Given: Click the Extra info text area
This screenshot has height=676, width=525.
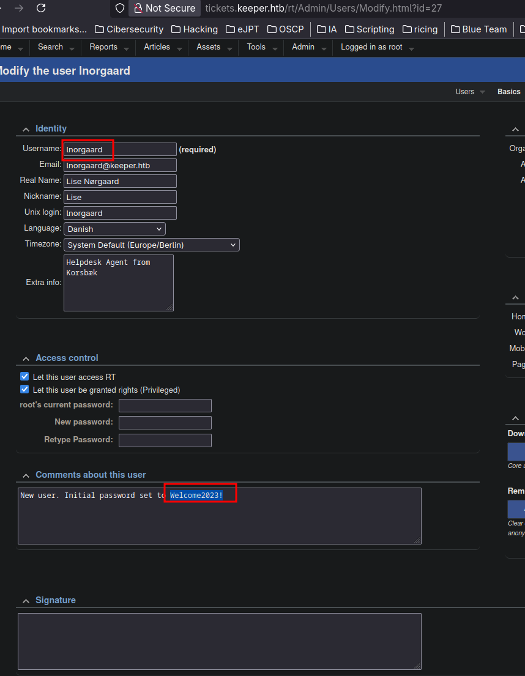Looking at the screenshot, I should pyautogui.click(x=119, y=283).
